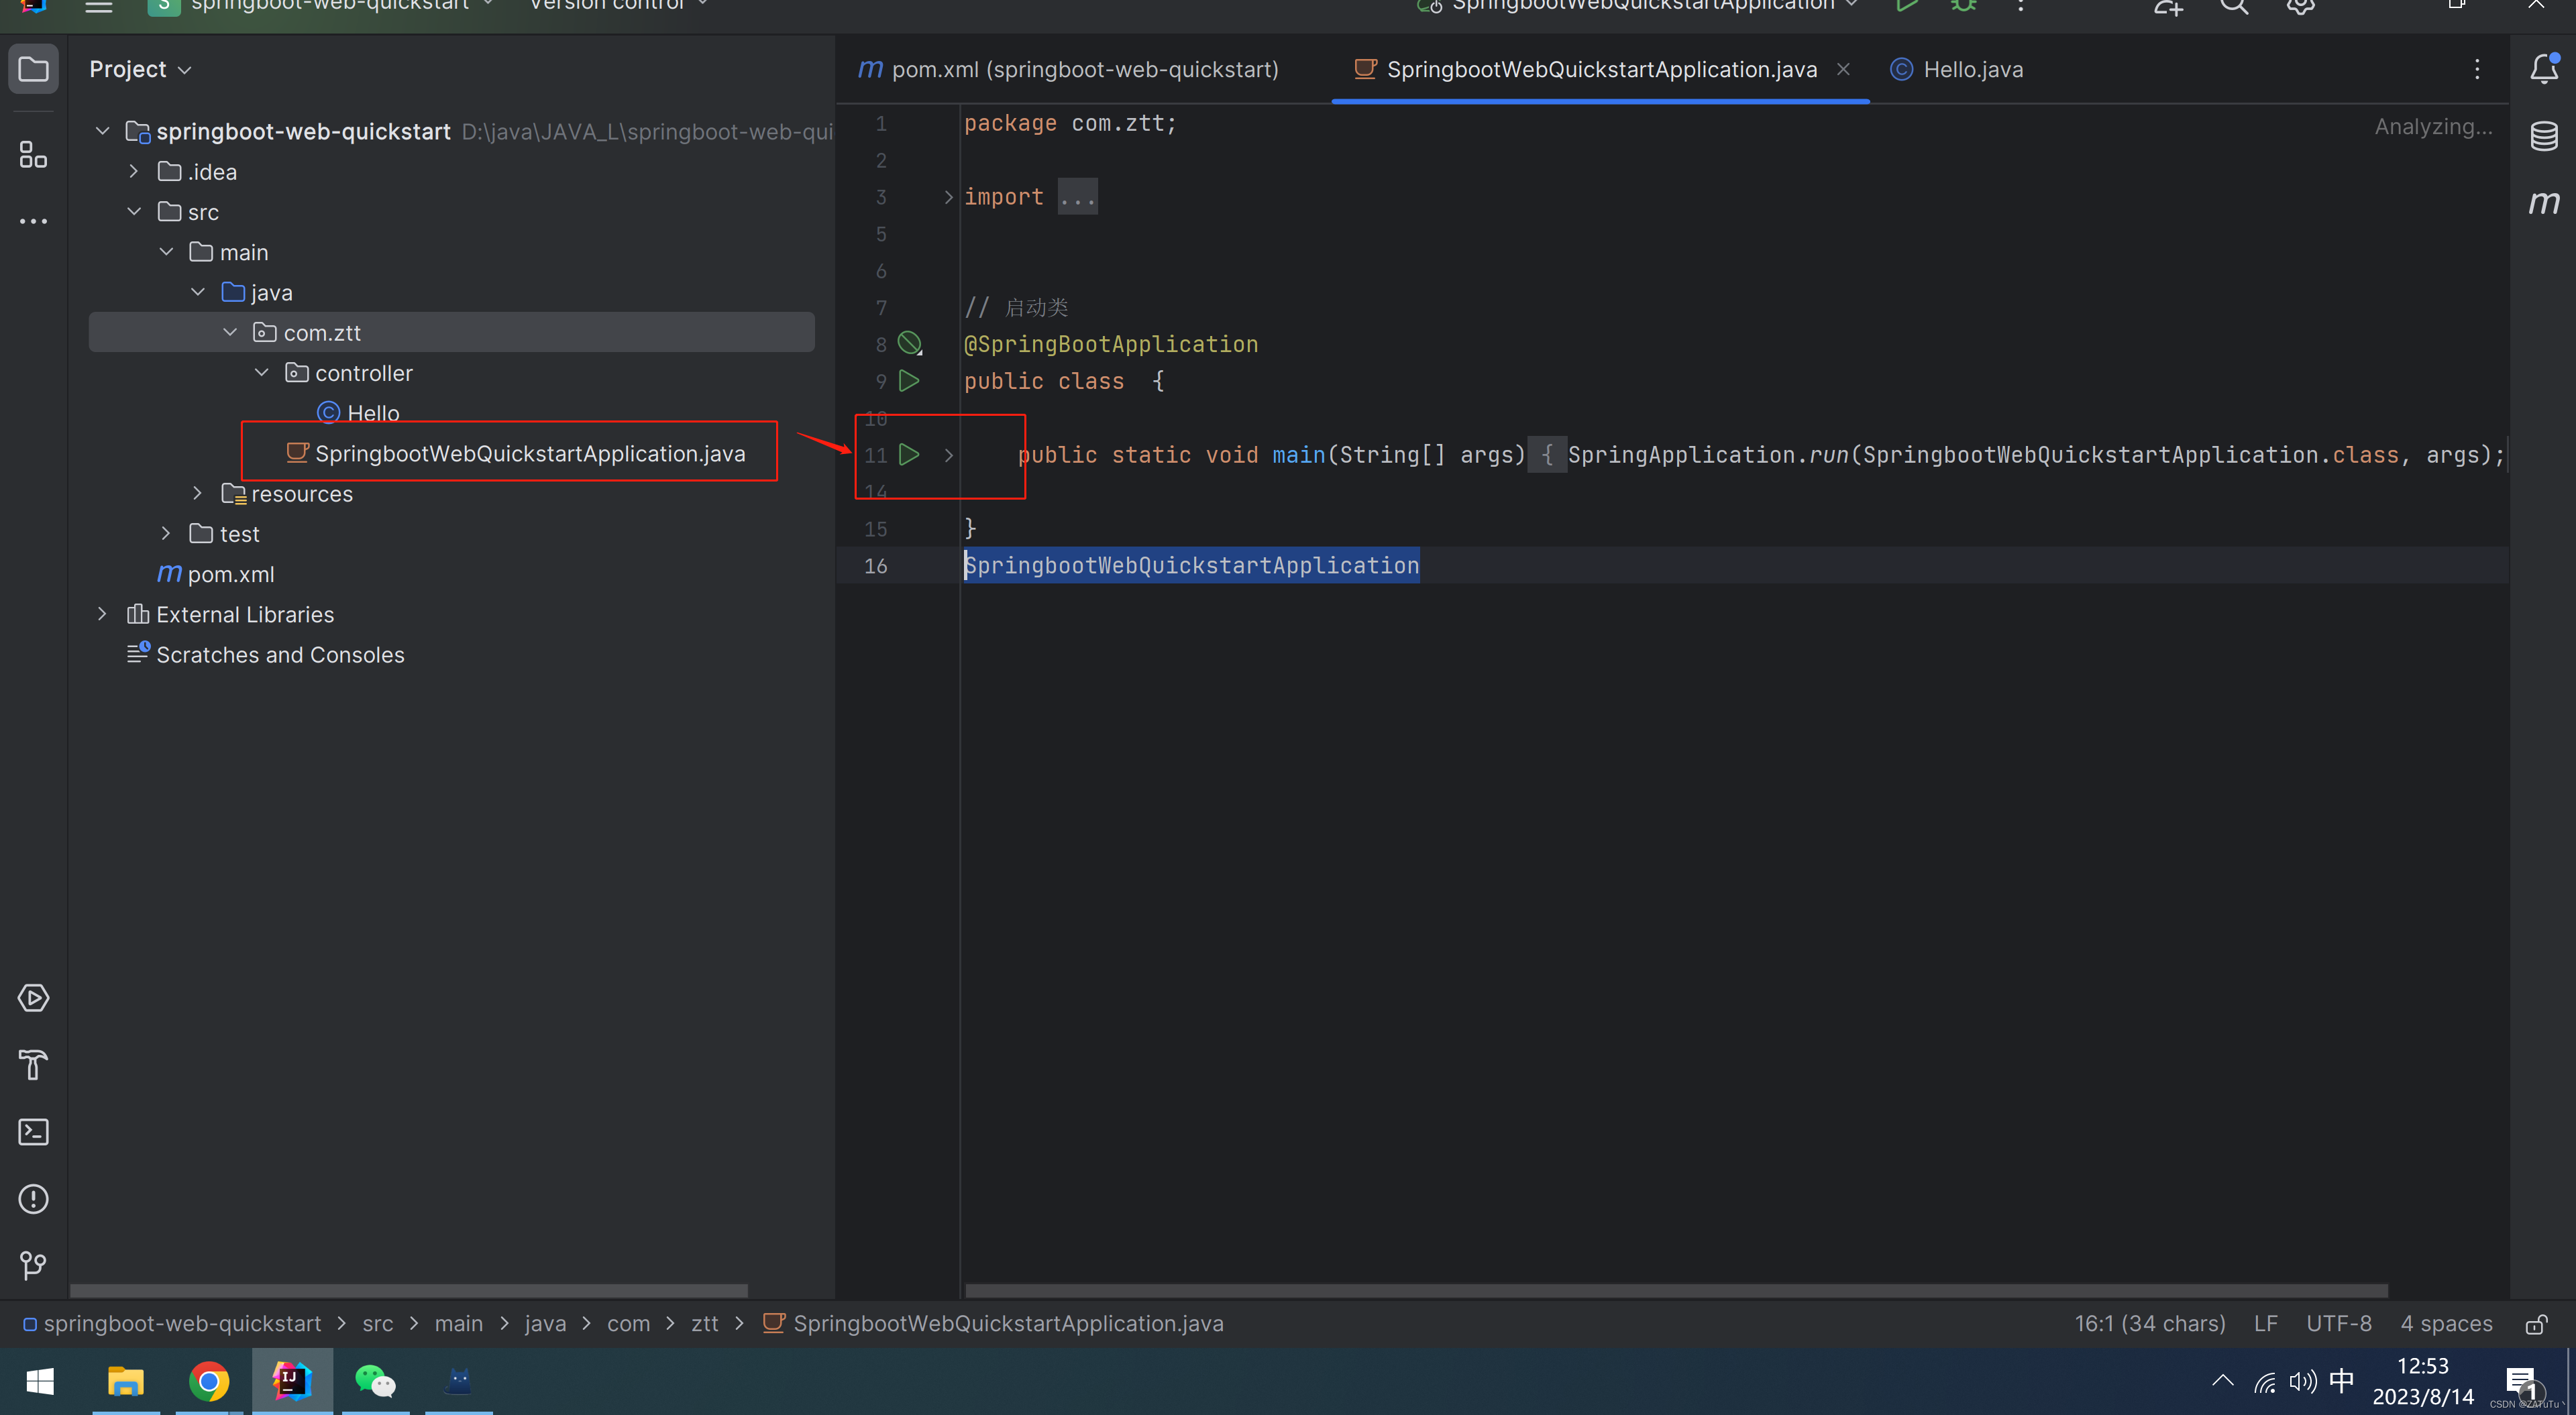2576x1415 pixels.
Task: Expand External Libraries node
Action: 102,614
